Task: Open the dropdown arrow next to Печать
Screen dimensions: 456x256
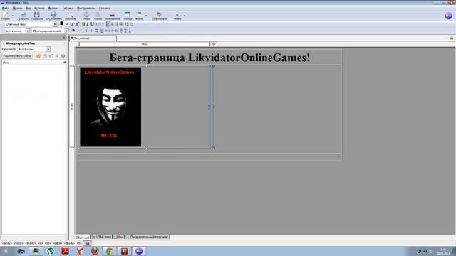Action: coord(185,16)
